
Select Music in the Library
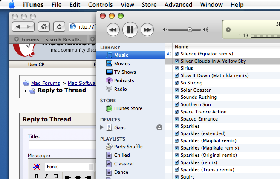pos(130,55)
